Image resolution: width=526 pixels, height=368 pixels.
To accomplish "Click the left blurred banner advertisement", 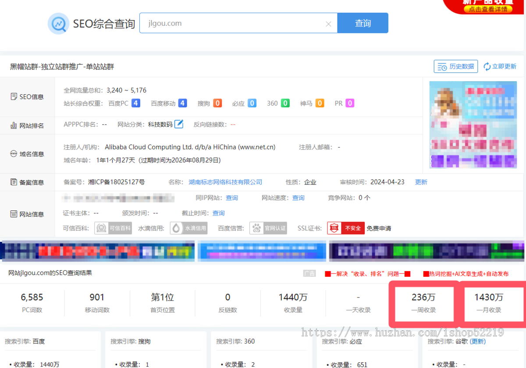I will (97, 251).
